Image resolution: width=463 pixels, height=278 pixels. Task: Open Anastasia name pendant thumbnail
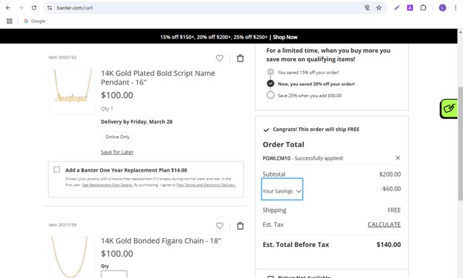[72, 91]
